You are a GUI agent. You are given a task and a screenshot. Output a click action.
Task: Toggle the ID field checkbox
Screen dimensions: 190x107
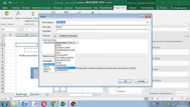click(x=116, y=87)
